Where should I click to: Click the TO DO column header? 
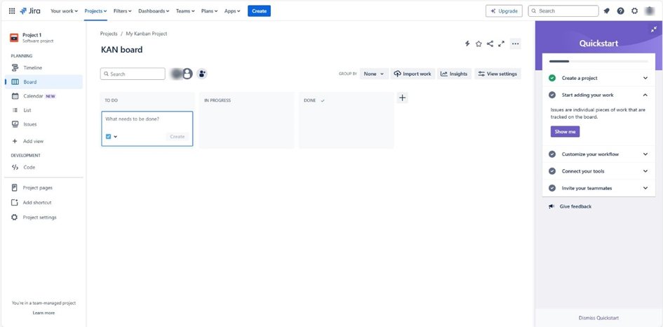click(112, 100)
